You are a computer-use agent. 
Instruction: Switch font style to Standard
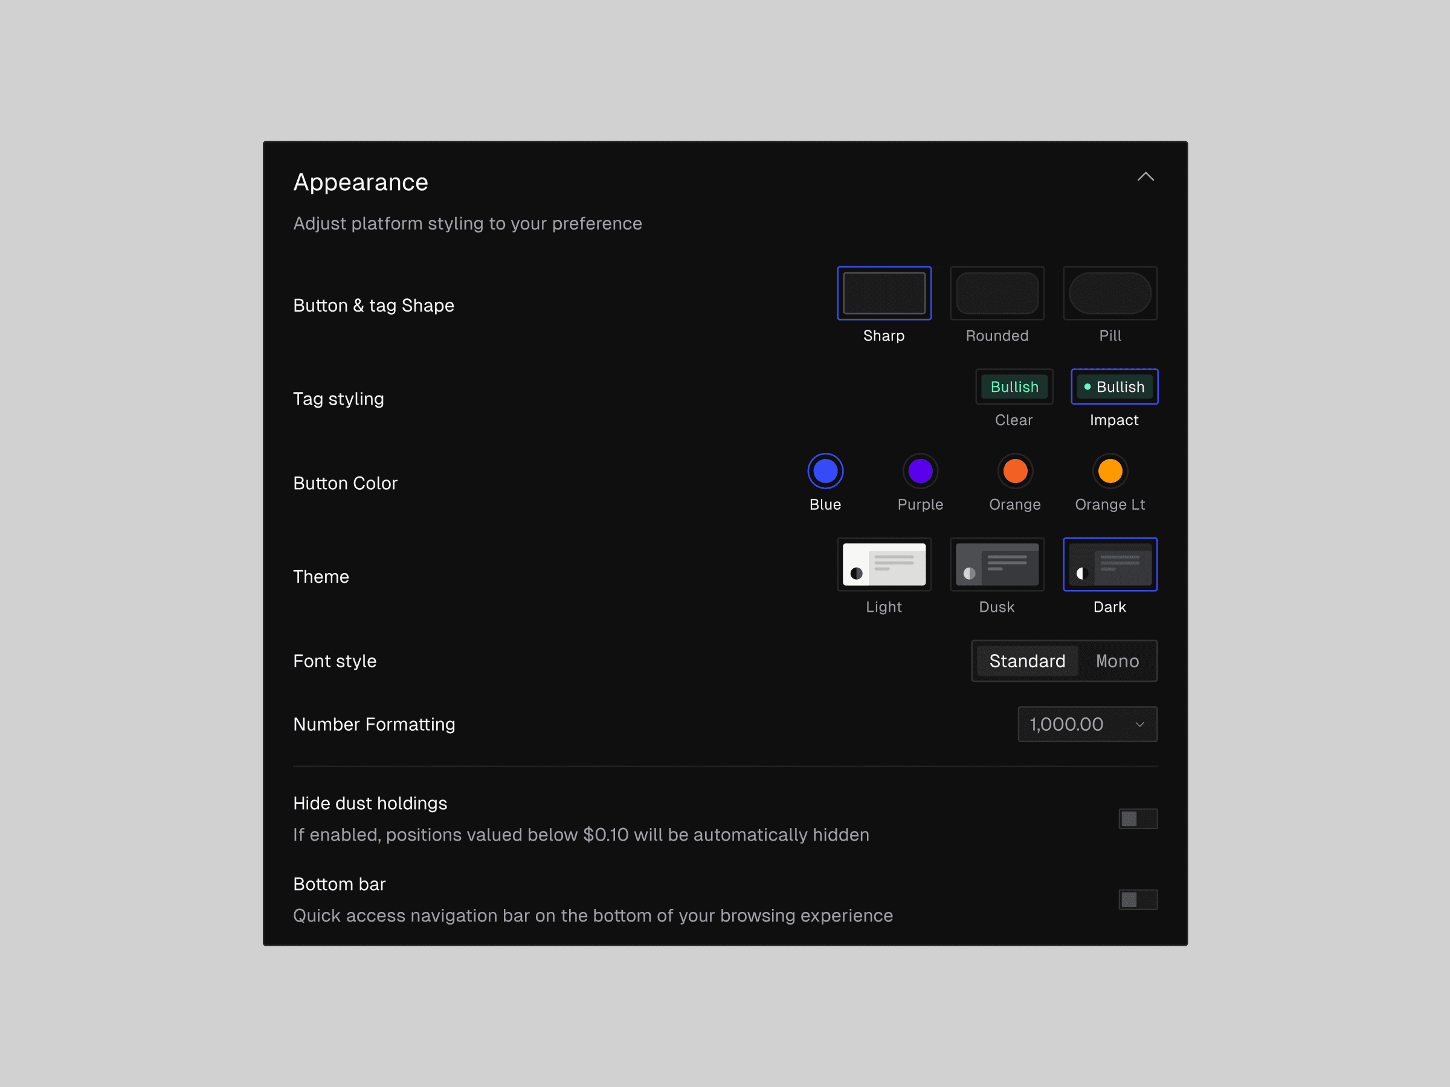[1026, 661]
